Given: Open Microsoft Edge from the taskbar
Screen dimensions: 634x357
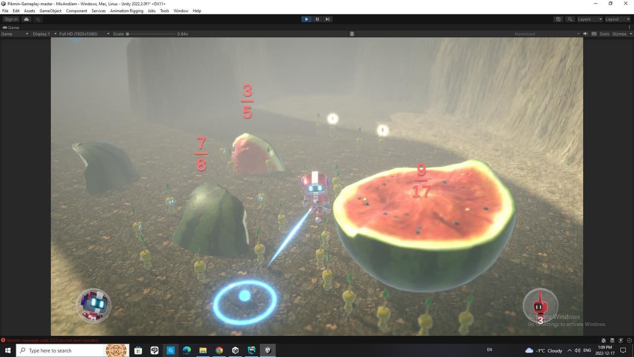Looking at the screenshot, I should tap(187, 351).
